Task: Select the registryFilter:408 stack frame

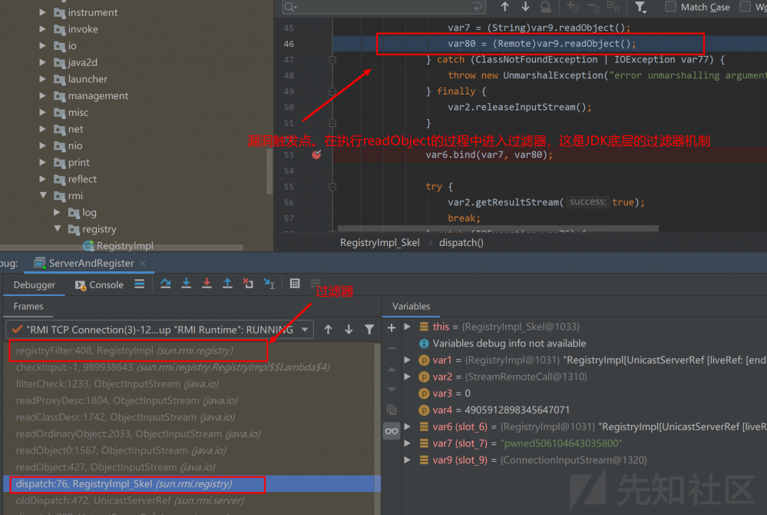Action: 192,351
